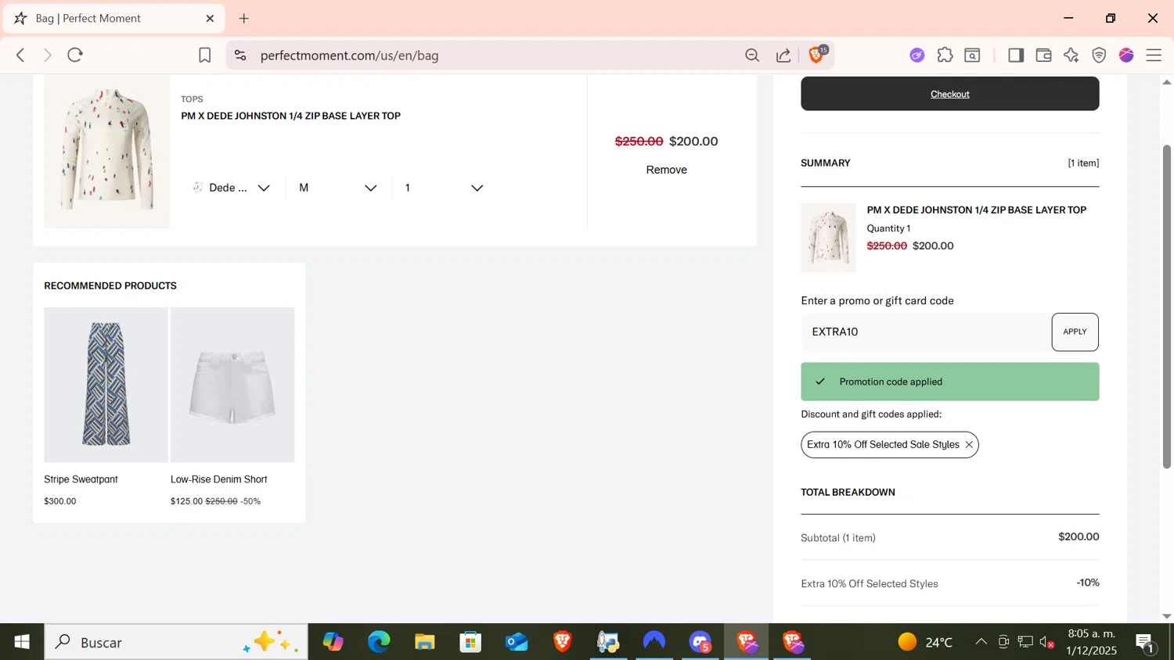Open the notification center icon
The width and height of the screenshot is (1174, 660).
coord(1146,643)
